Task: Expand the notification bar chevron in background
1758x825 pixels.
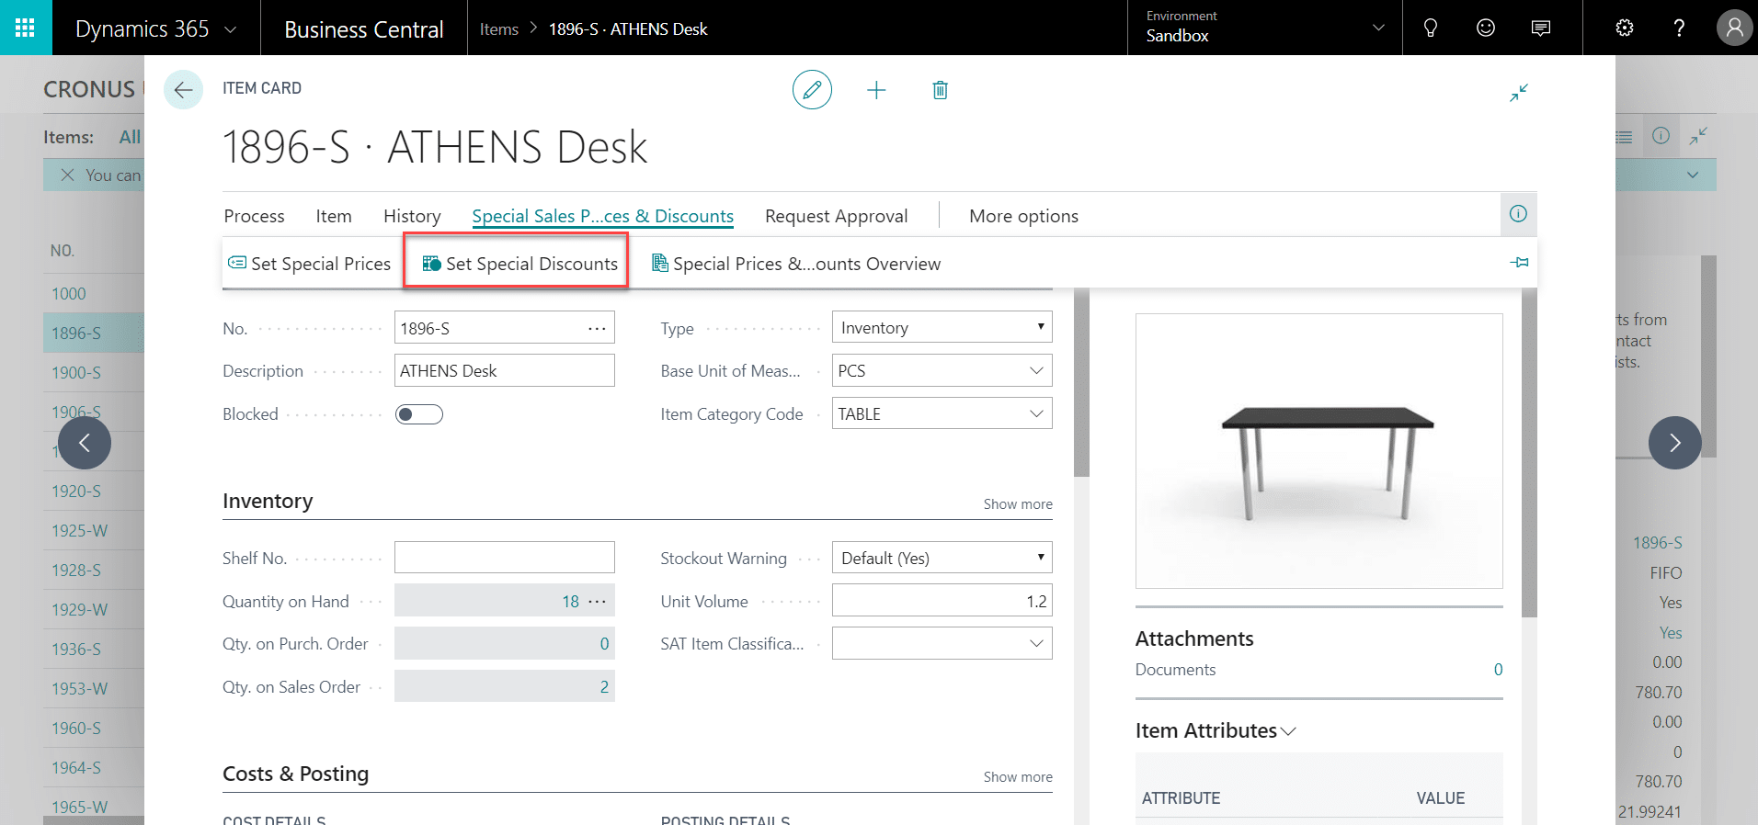Action: click(x=1693, y=175)
